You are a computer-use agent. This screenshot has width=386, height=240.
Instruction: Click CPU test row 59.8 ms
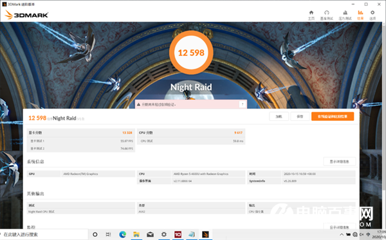(x=191, y=141)
